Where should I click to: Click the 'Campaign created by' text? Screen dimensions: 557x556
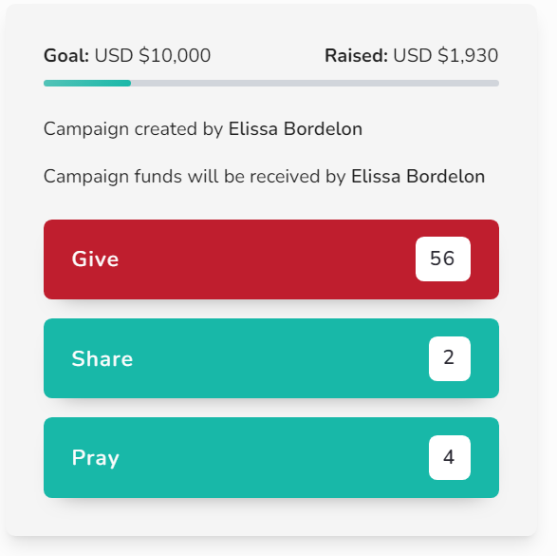click(133, 128)
